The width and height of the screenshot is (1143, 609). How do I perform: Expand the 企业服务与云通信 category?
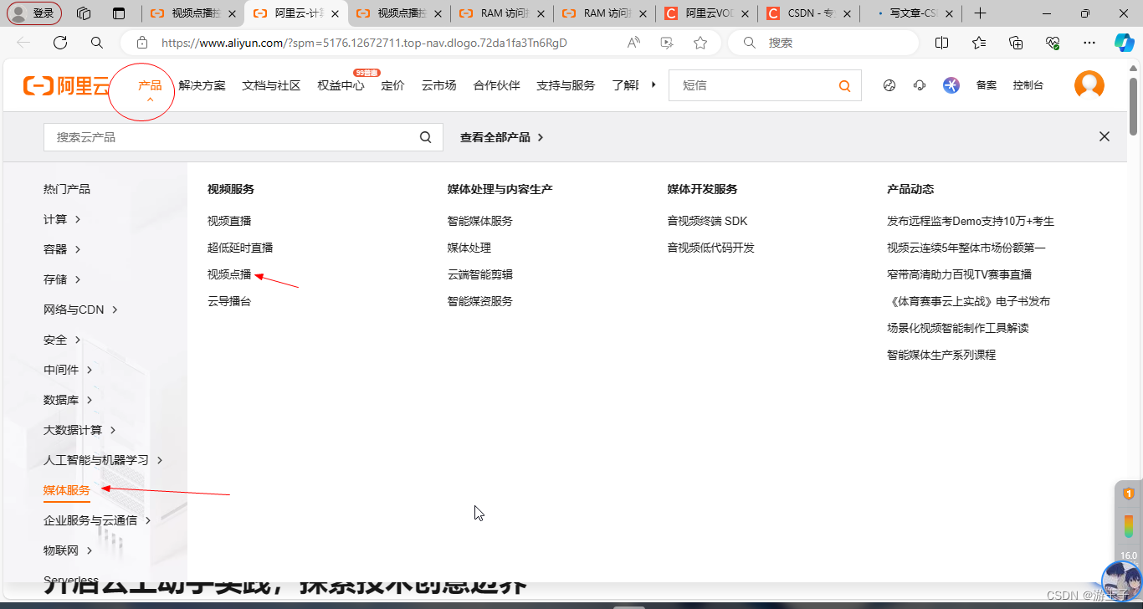(97, 520)
